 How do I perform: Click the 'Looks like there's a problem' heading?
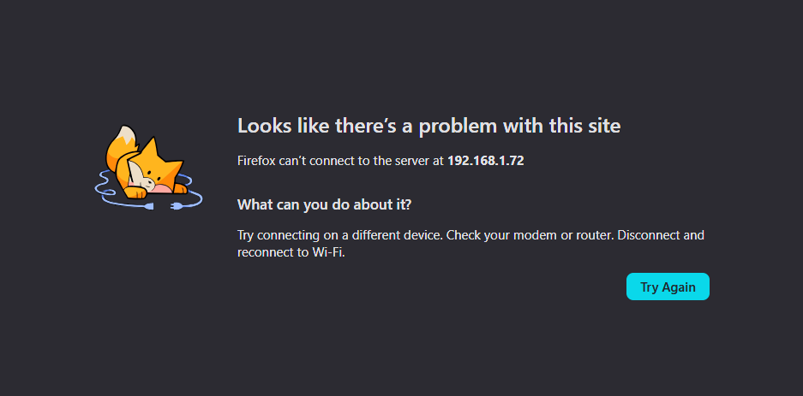point(428,126)
